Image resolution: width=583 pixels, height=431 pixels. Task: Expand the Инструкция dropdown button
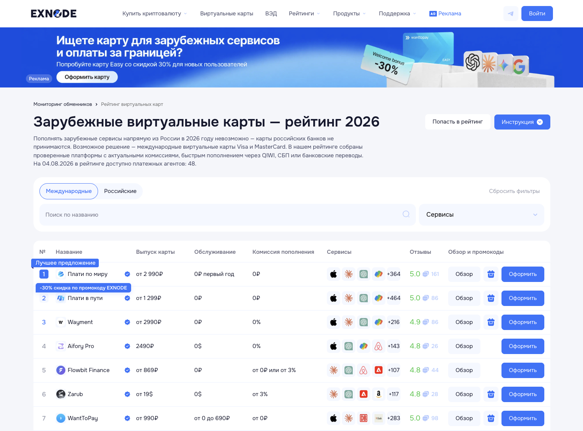(x=522, y=122)
